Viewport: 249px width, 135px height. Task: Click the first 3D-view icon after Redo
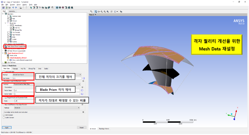tap(21, 7)
